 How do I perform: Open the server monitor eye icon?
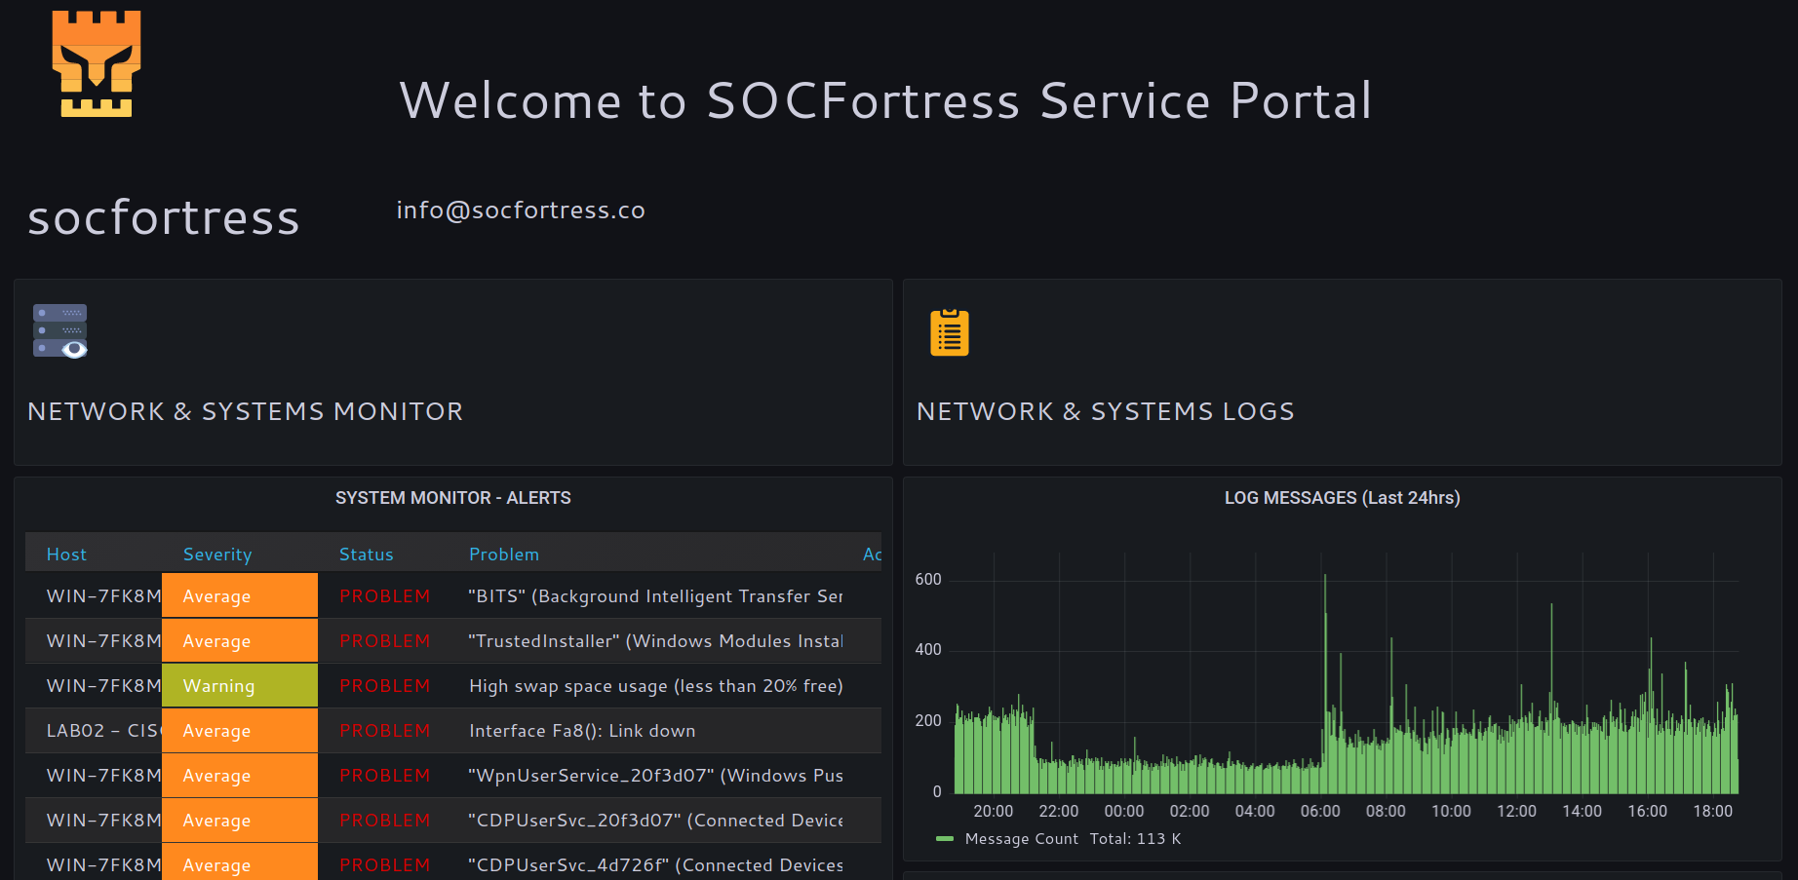coord(60,331)
